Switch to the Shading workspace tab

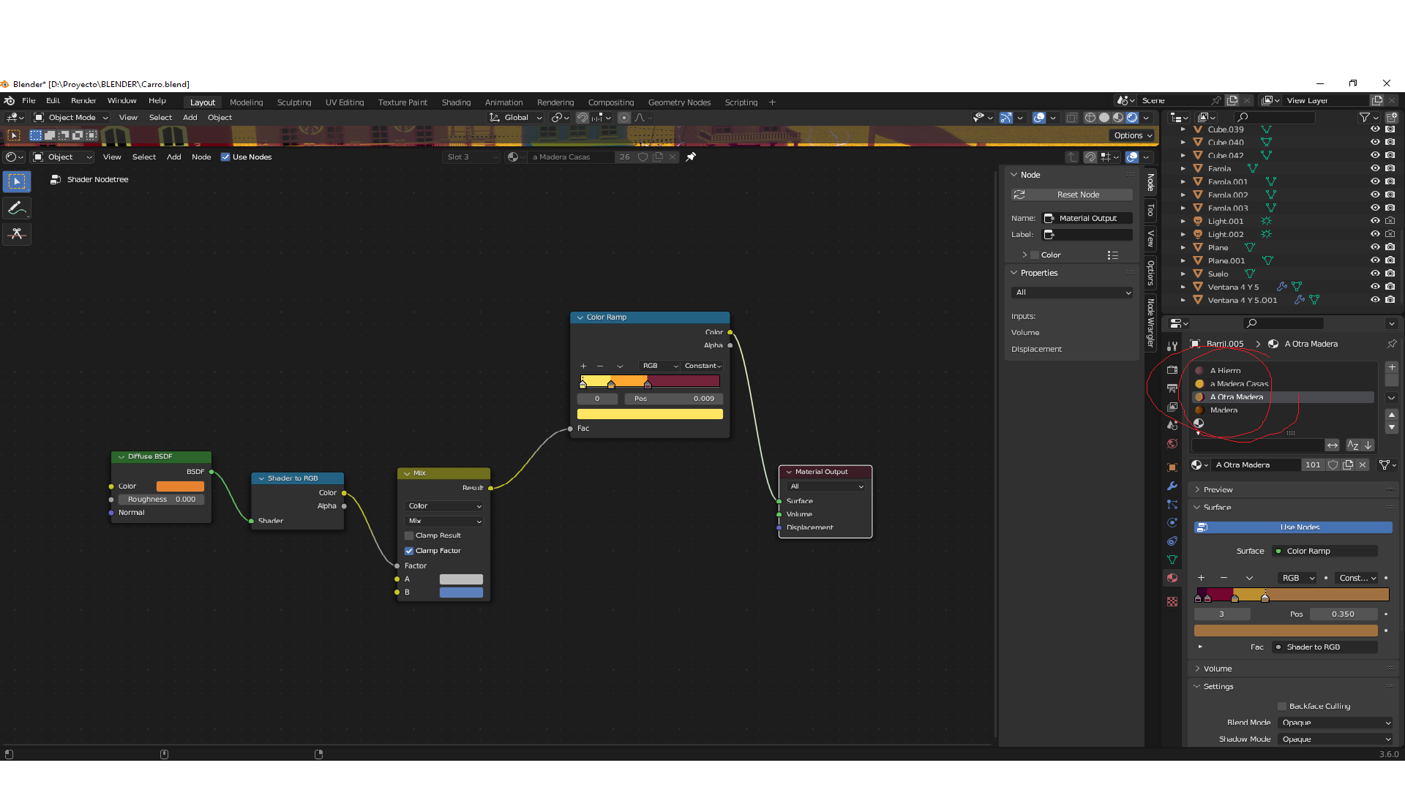click(x=456, y=102)
